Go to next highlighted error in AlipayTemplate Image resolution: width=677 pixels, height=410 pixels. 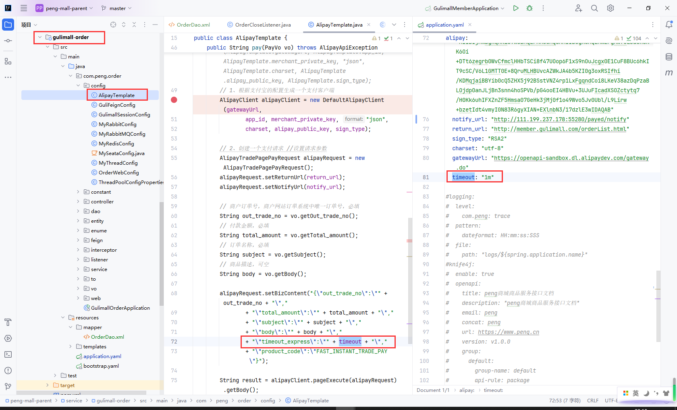407,38
